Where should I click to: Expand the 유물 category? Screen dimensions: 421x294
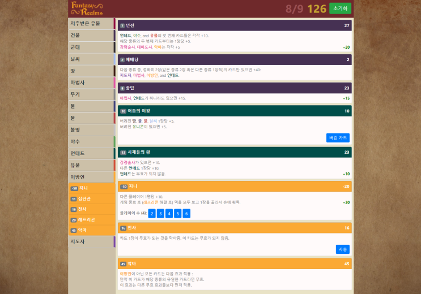click(92, 165)
